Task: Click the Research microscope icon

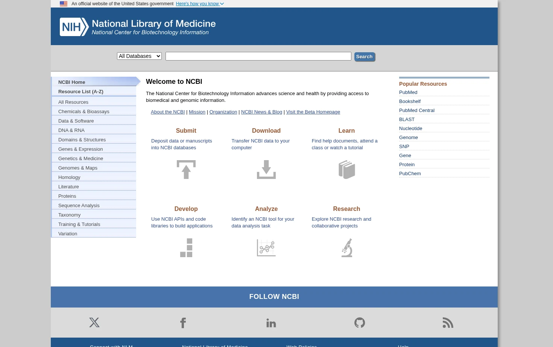Action: [x=347, y=248]
